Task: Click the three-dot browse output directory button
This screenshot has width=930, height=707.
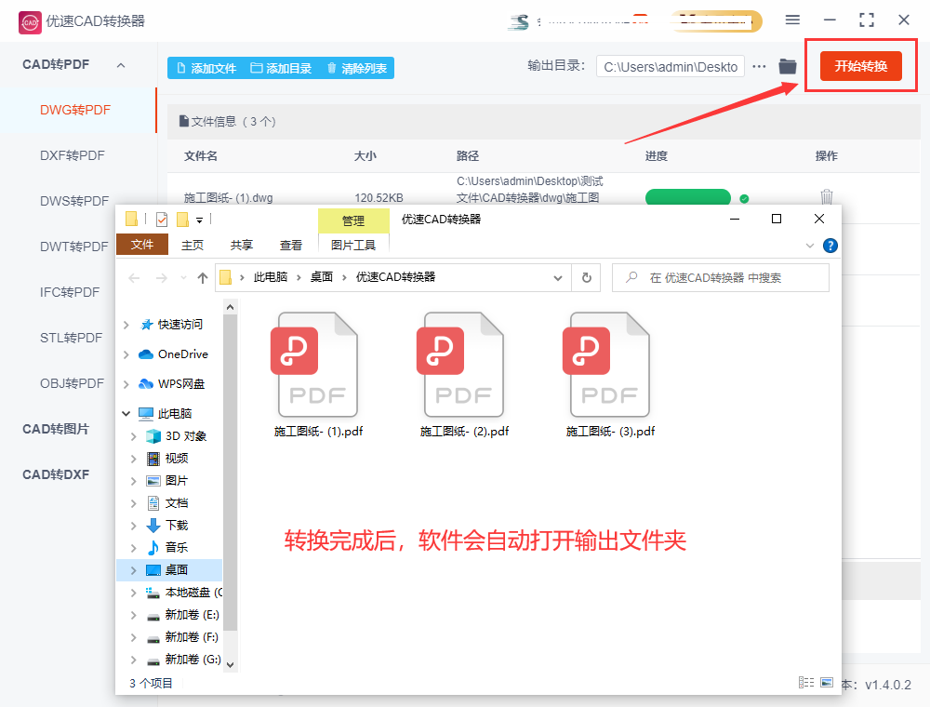Action: 759,66
